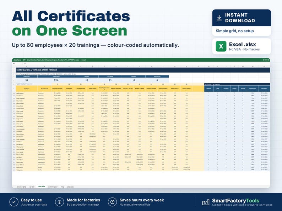Open the LICENSE sheet tab

pos(70,187)
